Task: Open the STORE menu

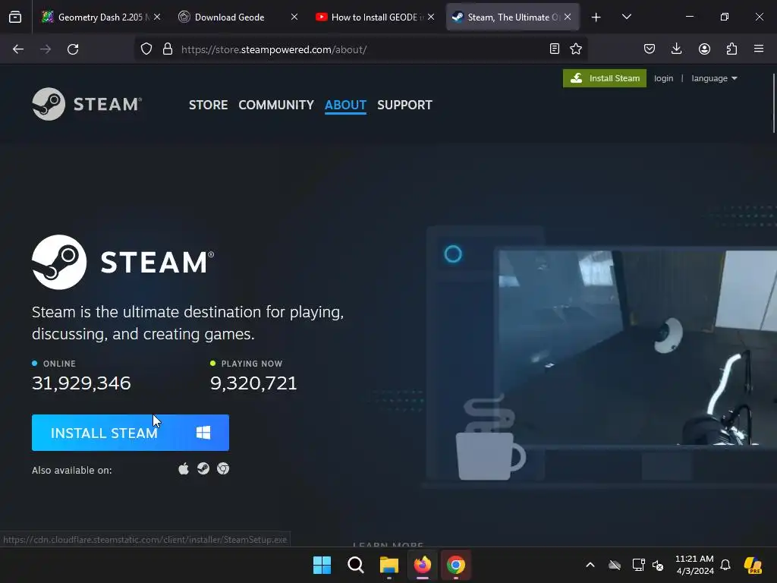Action: [208, 105]
